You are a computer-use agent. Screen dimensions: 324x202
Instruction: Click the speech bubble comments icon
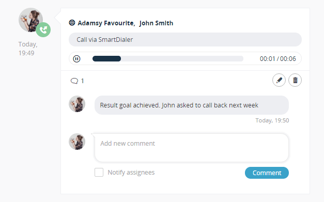click(74, 81)
